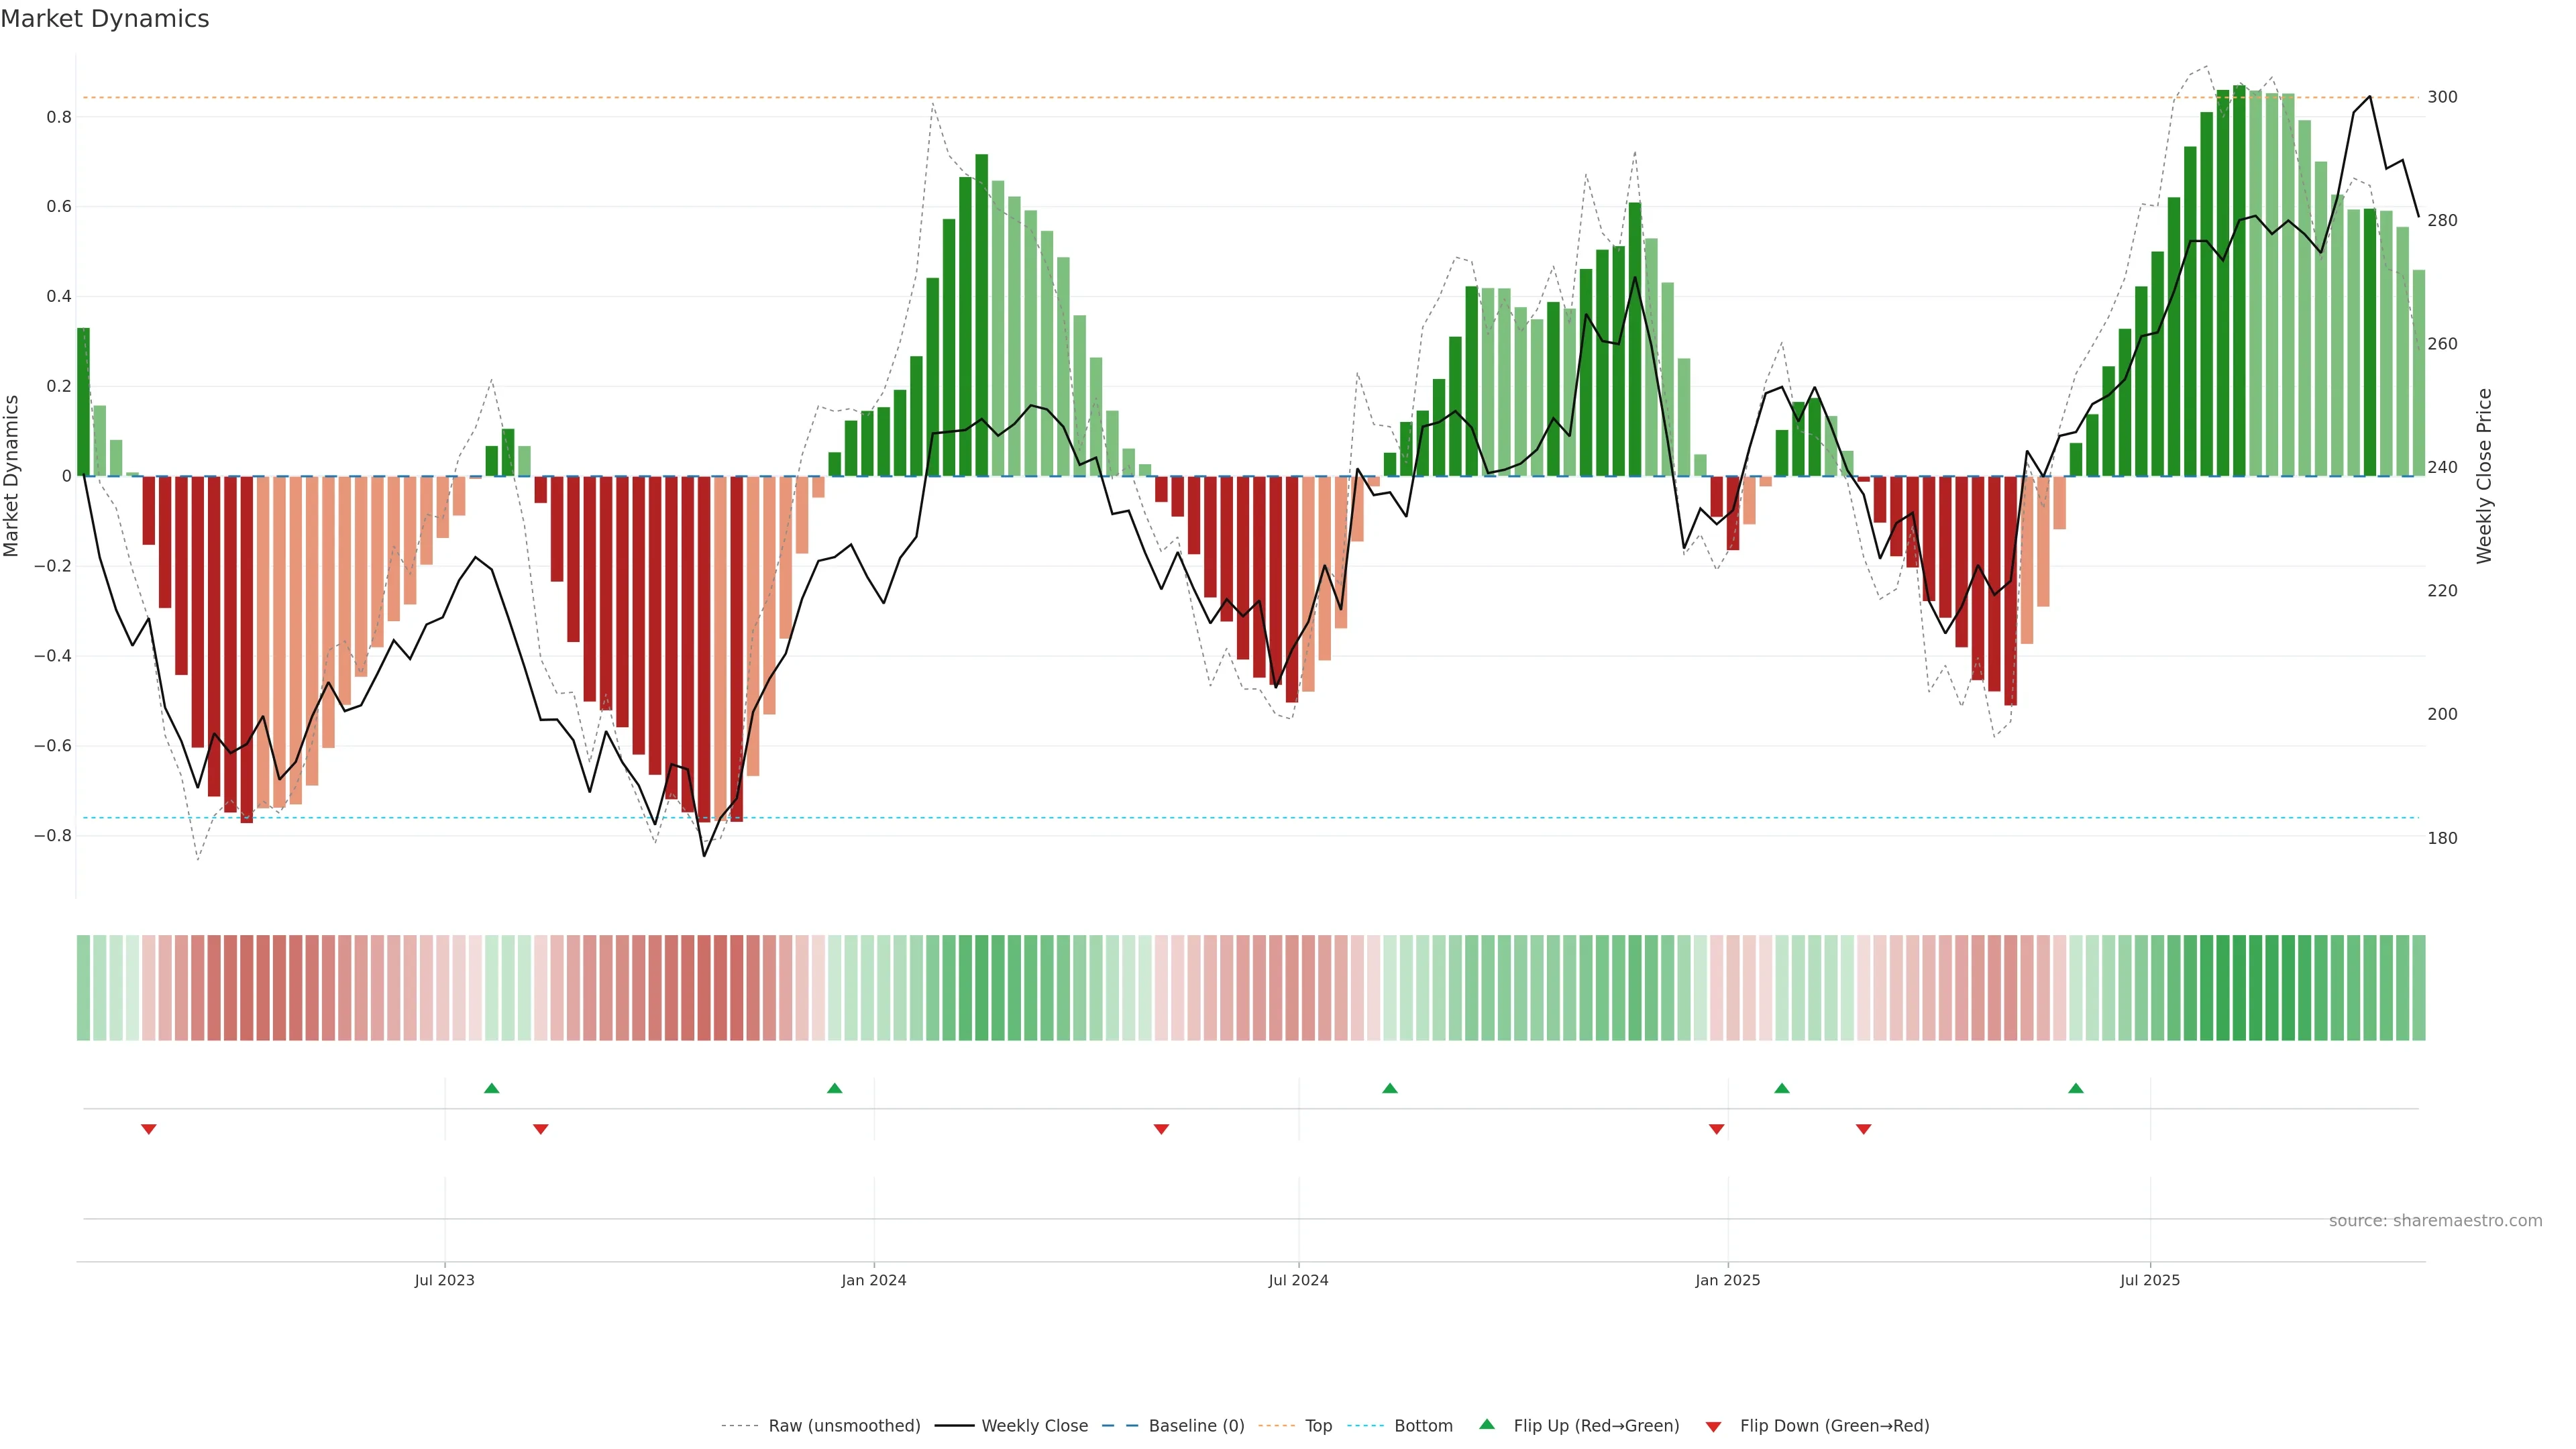
Task: Toggle Weekly Close line in legend
Action: (1034, 1425)
